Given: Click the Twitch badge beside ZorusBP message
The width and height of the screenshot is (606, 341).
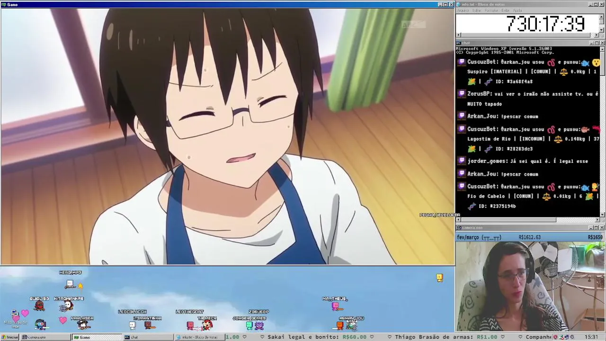Looking at the screenshot, I should 462,94.
